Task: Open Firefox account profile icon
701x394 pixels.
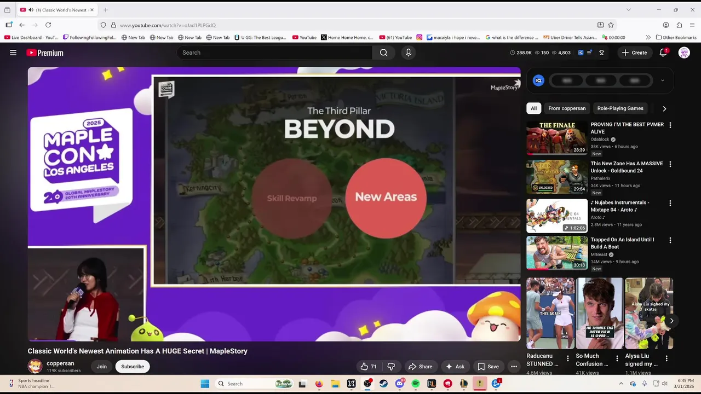Action: 666,25
